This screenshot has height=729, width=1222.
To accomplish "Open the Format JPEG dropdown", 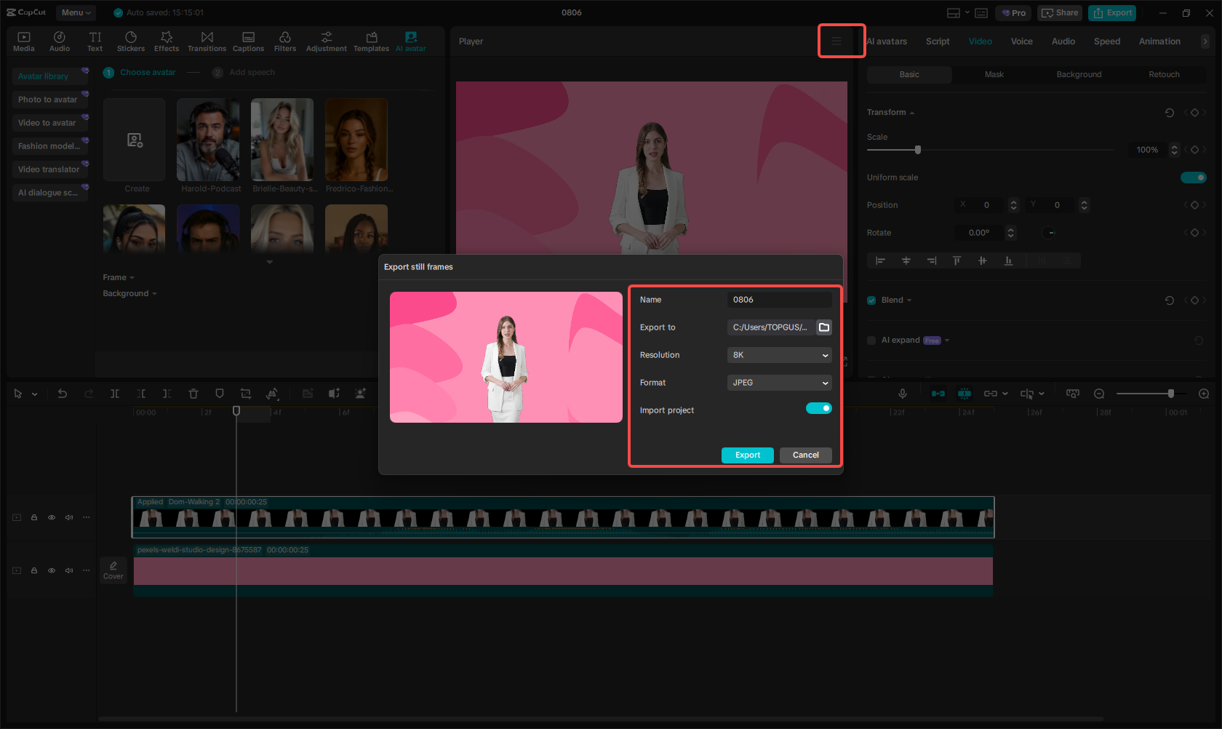I will click(x=779, y=383).
